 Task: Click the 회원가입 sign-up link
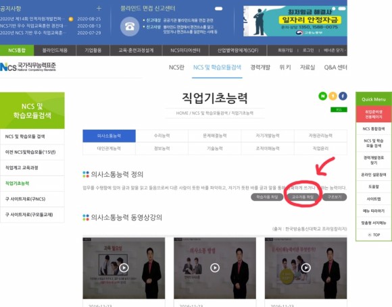(285, 51)
